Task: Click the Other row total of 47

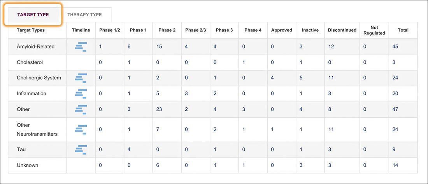Action: tap(396, 110)
